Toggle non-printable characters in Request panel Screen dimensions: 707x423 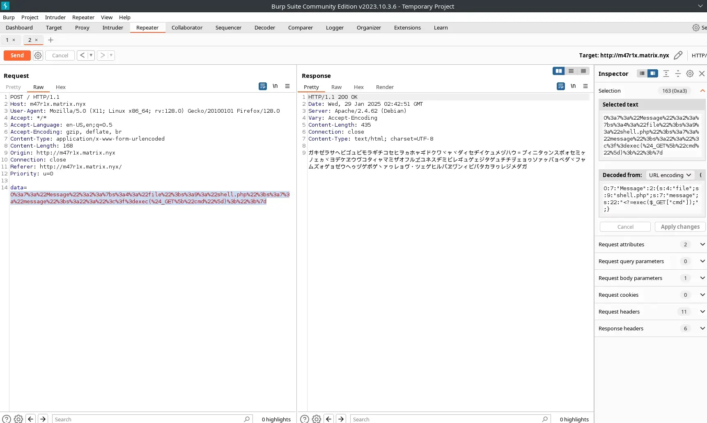[275, 86]
